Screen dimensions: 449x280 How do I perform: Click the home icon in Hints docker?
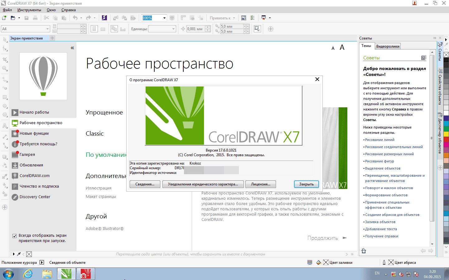click(x=364, y=251)
